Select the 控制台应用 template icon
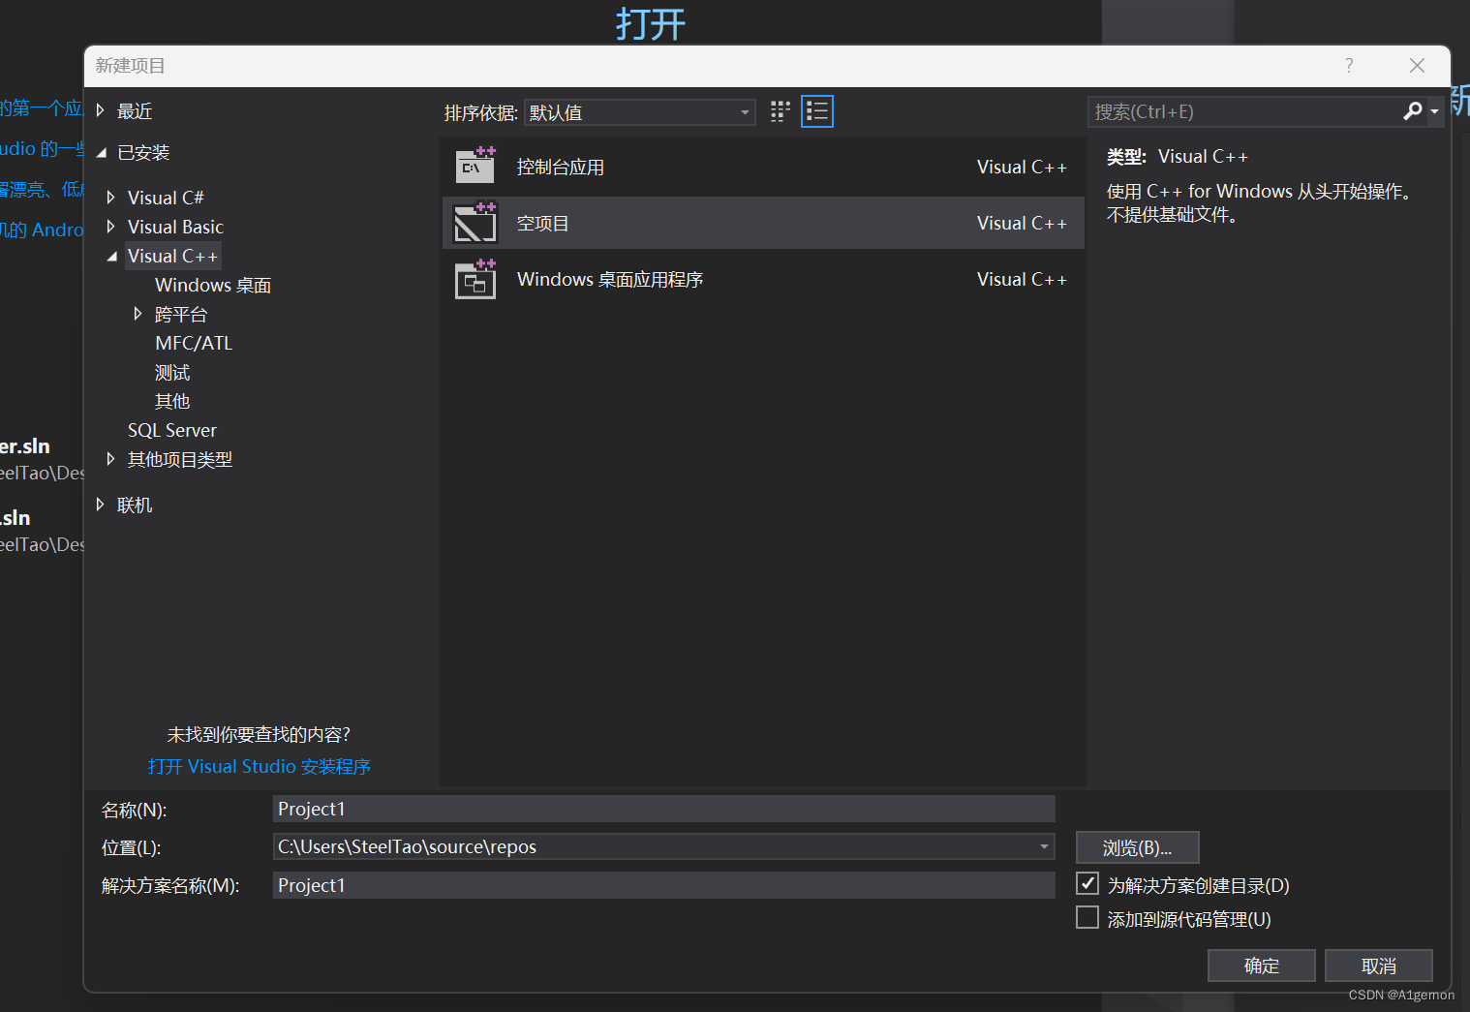 click(475, 166)
